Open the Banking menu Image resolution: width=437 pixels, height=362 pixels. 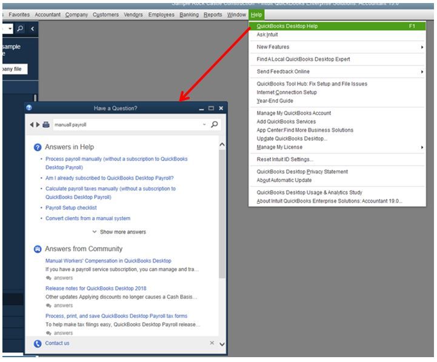point(189,15)
